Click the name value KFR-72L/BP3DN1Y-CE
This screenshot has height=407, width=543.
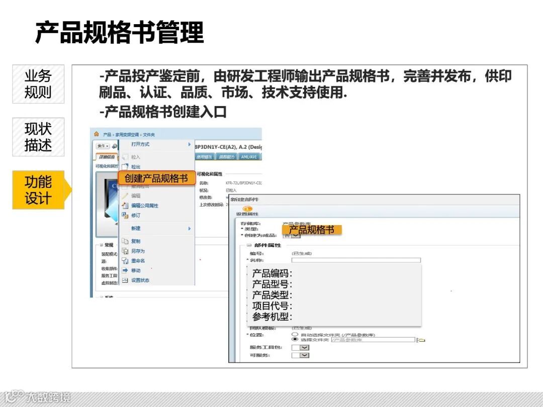pos(243,183)
